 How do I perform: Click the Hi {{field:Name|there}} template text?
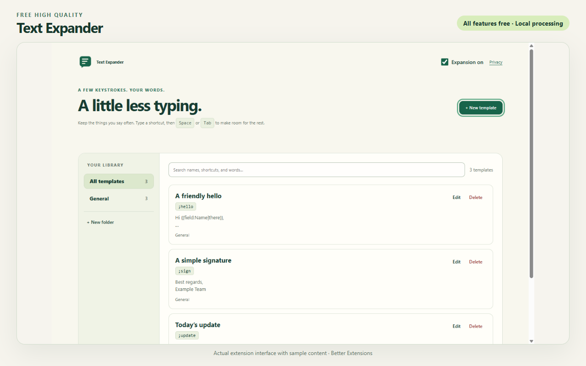click(200, 218)
